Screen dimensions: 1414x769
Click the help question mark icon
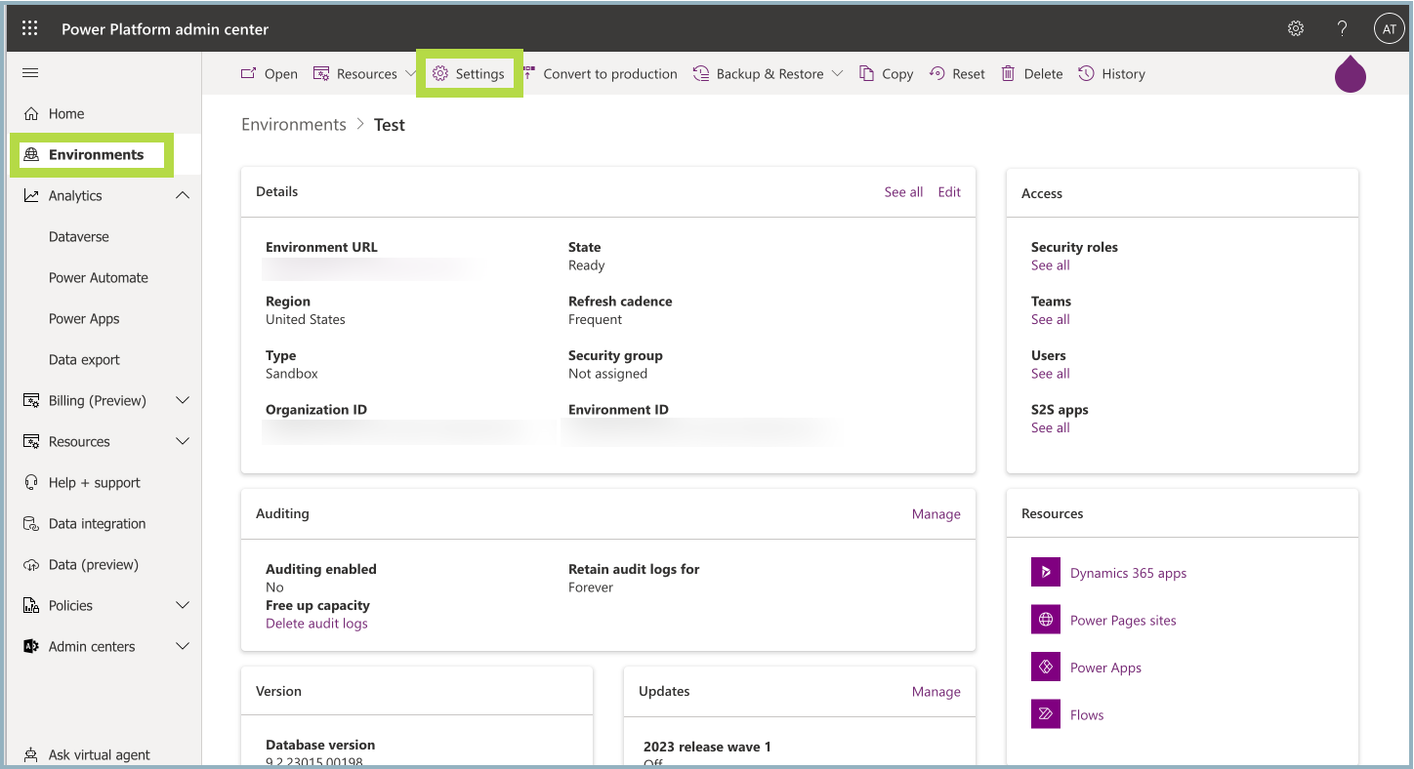(1343, 28)
